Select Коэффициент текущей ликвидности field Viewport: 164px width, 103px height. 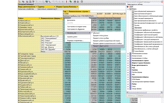[147, 40]
